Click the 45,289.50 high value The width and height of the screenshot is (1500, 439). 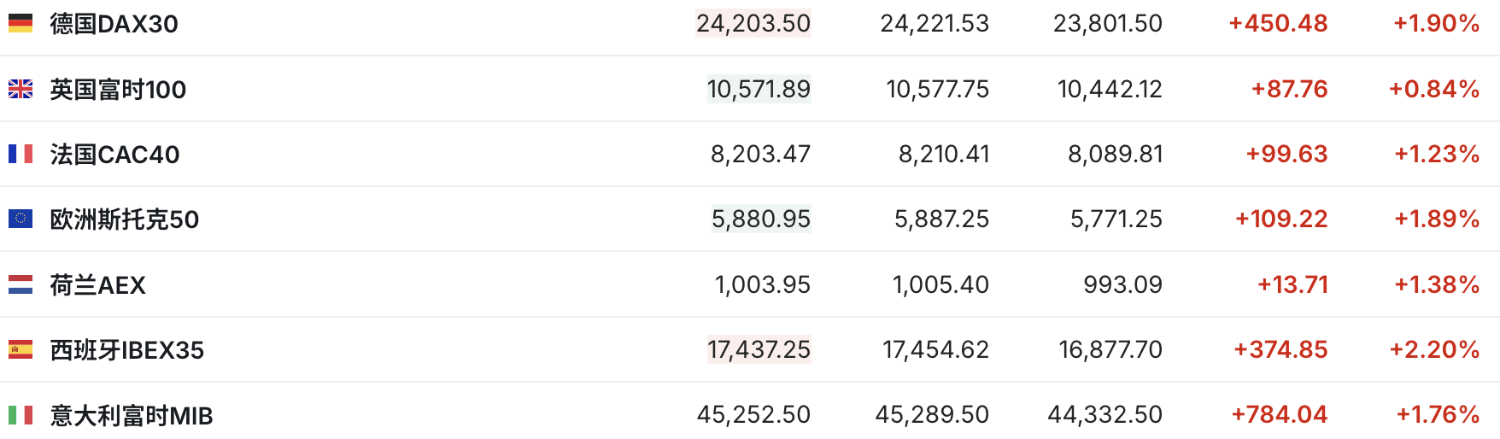[931, 414]
